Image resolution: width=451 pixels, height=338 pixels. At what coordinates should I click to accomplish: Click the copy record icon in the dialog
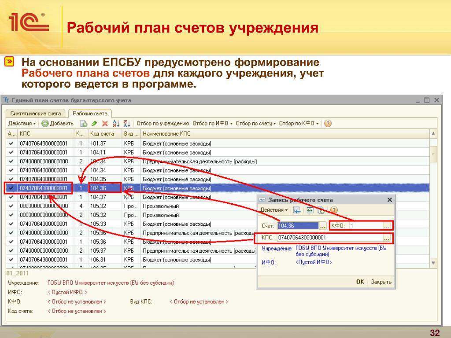pos(321,210)
